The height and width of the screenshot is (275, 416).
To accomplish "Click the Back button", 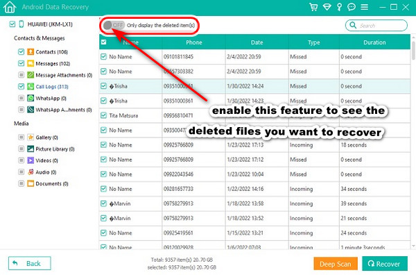I will coord(29,263).
